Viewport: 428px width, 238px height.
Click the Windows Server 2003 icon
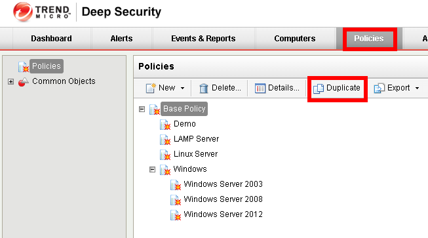coord(176,185)
